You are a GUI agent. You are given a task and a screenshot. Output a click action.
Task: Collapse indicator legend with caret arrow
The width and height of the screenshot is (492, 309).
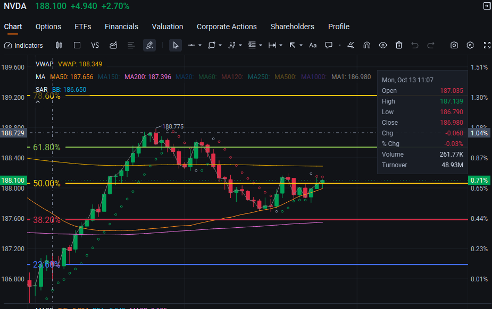click(x=38, y=102)
